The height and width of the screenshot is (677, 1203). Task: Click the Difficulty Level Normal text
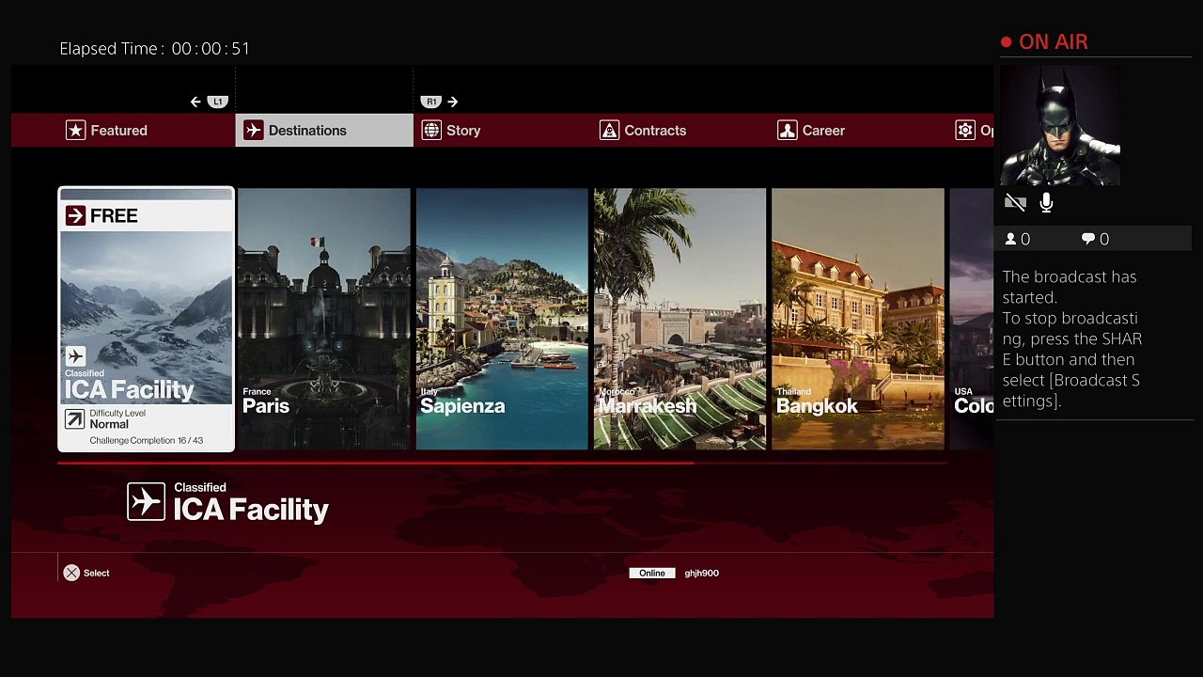tap(117, 419)
